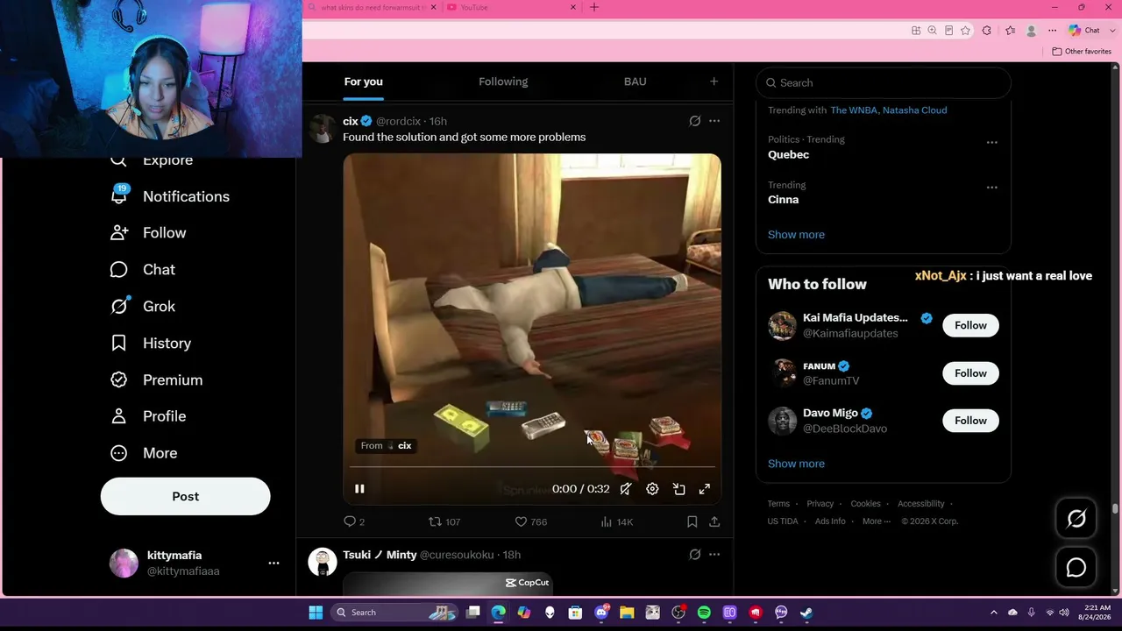1122x631 pixels.
Task: Click the X search field
Action: (x=884, y=82)
